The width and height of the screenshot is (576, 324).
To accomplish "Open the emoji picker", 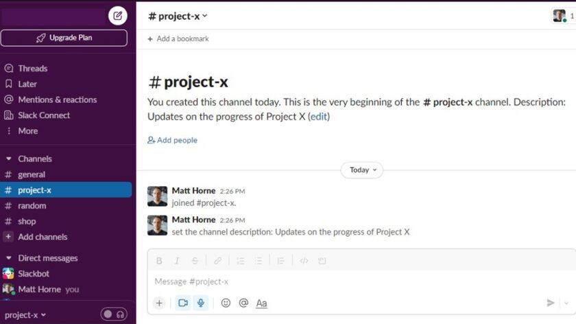I will coord(226,303).
